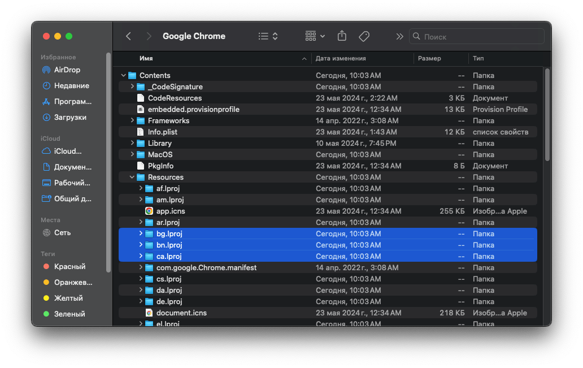
Task: Sort by the Имя column
Action: pyautogui.click(x=146, y=58)
